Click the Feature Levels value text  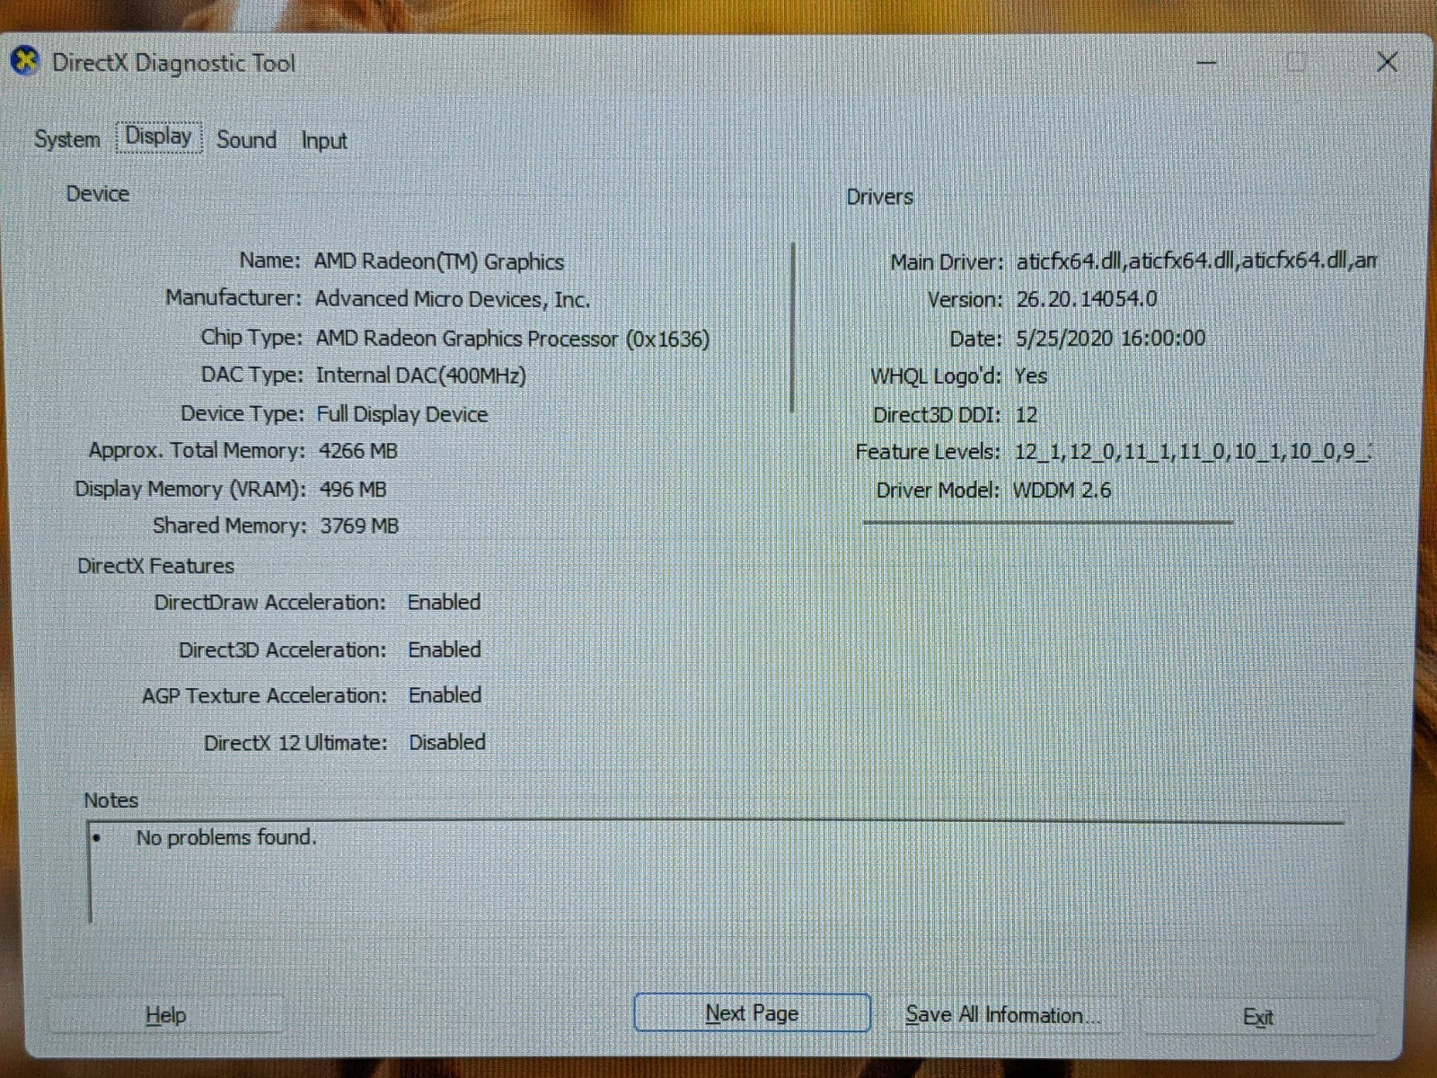point(1191,452)
